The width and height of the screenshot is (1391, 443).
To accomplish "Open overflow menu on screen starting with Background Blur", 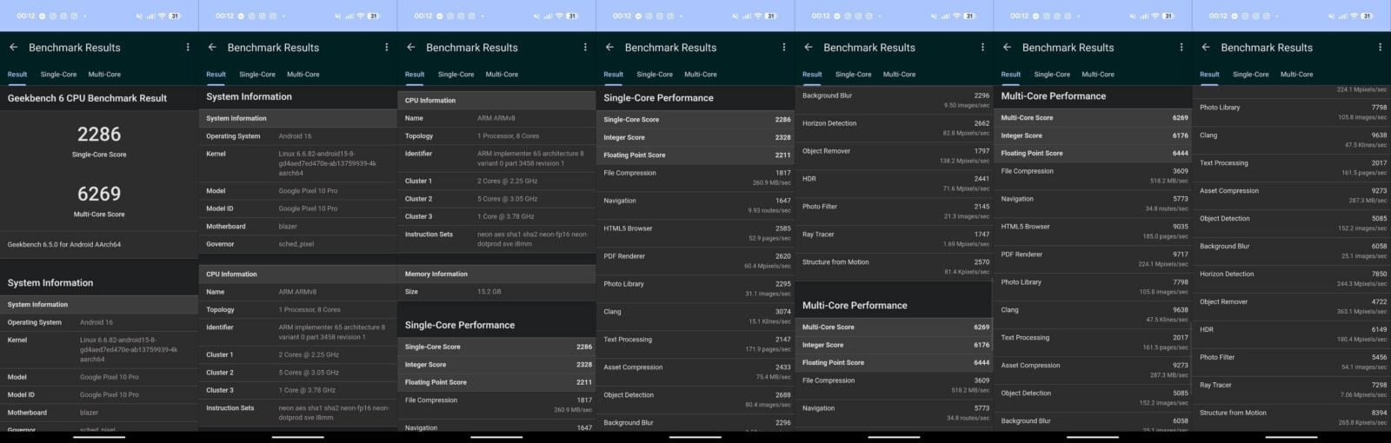I will [x=982, y=48].
